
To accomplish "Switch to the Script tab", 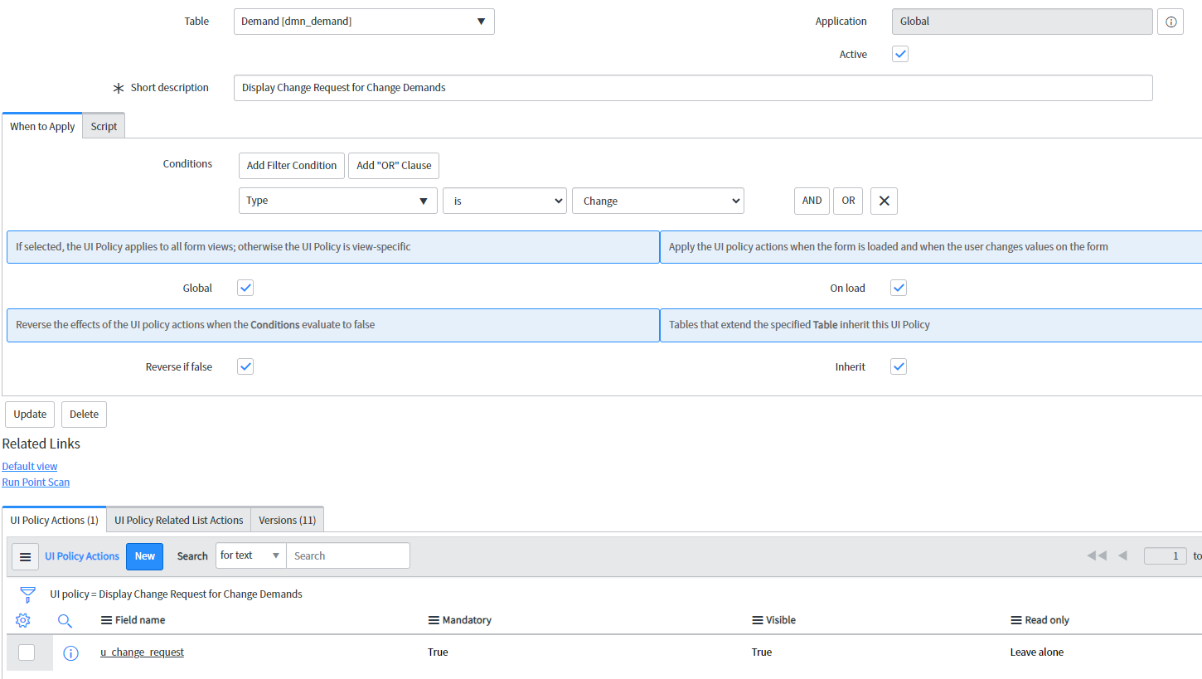I will [x=103, y=125].
